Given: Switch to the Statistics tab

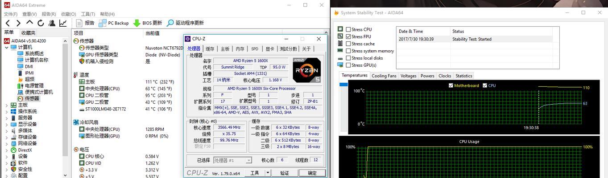Looking at the screenshot, I should coord(464,76).
